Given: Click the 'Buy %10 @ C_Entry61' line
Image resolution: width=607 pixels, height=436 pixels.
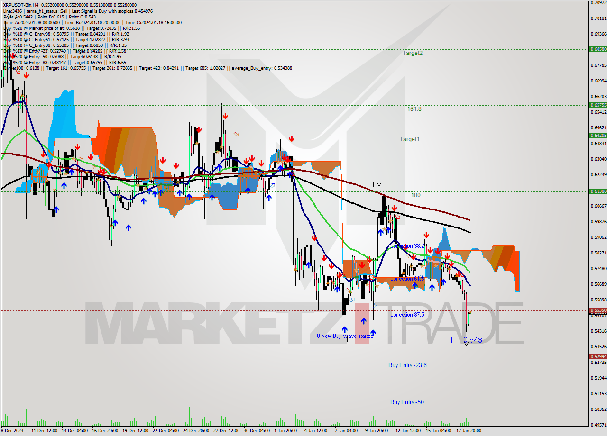Looking at the screenshot, I should click(66, 39).
